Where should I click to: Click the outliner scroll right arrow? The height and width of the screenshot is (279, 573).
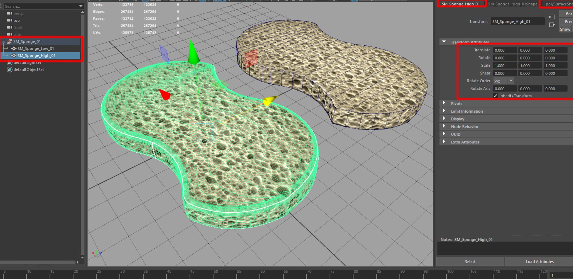78,262
